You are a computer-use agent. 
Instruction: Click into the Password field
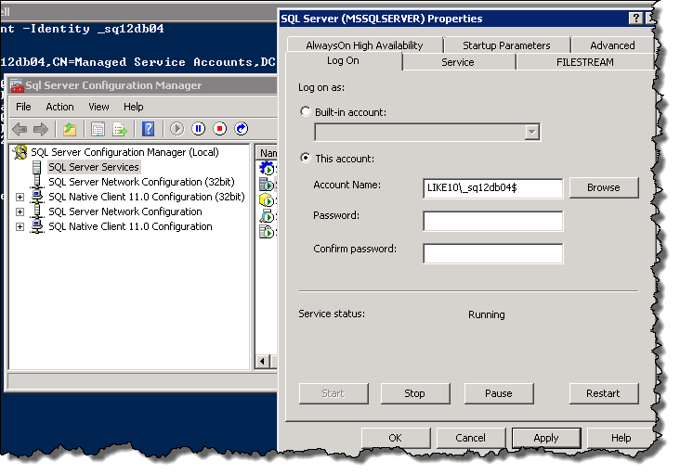(492, 221)
